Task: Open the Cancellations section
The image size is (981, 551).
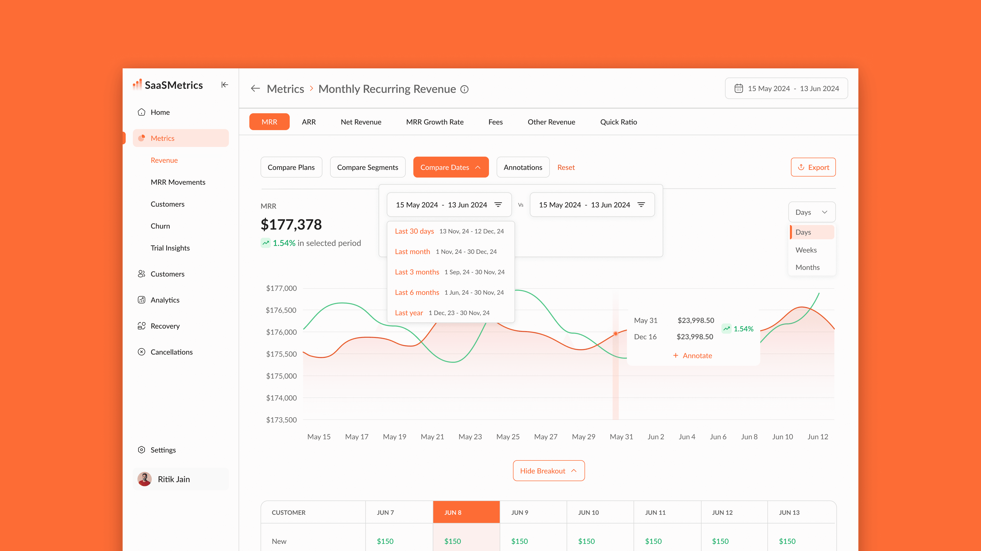Action: click(x=171, y=352)
